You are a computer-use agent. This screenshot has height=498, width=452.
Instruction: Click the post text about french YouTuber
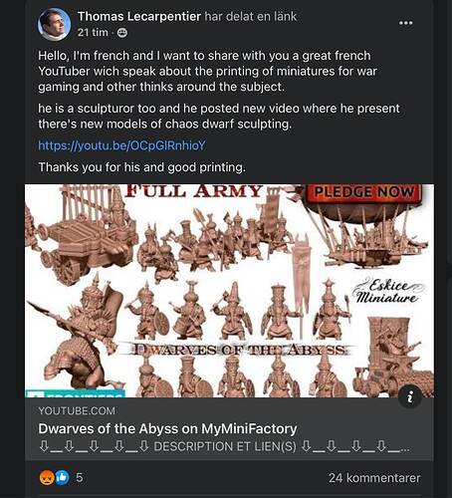(x=208, y=71)
